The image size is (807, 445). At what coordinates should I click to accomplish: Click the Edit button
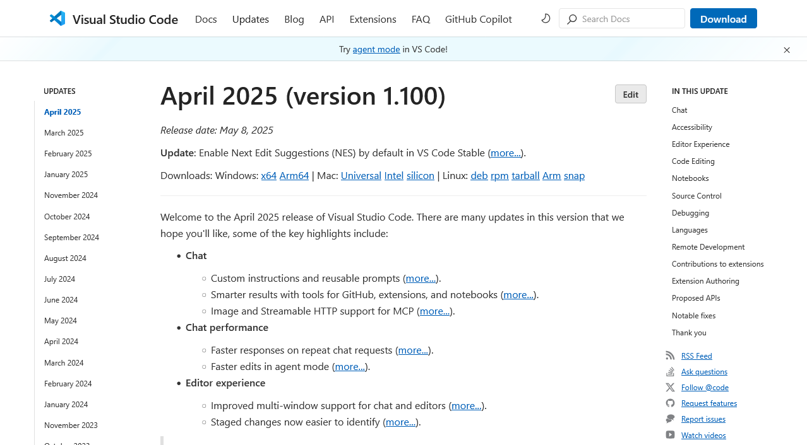click(x=631, y=94)
